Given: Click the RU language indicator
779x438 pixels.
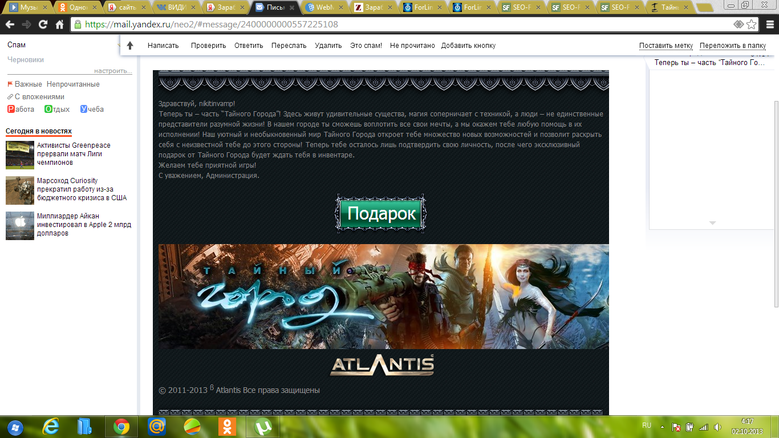Looking at the screenshot, I should pos(646,425).
